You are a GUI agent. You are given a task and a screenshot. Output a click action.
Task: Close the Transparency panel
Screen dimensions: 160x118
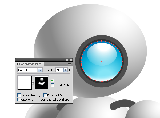[x=71, y=60]
